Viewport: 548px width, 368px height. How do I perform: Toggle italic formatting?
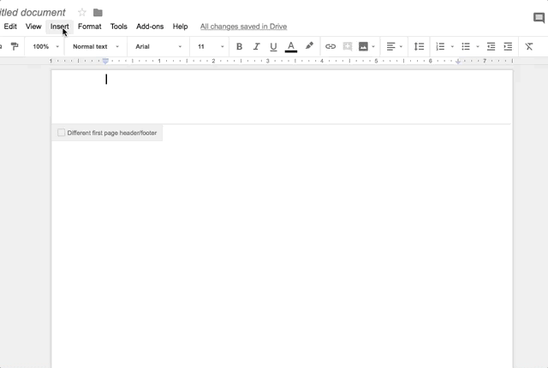257,46
